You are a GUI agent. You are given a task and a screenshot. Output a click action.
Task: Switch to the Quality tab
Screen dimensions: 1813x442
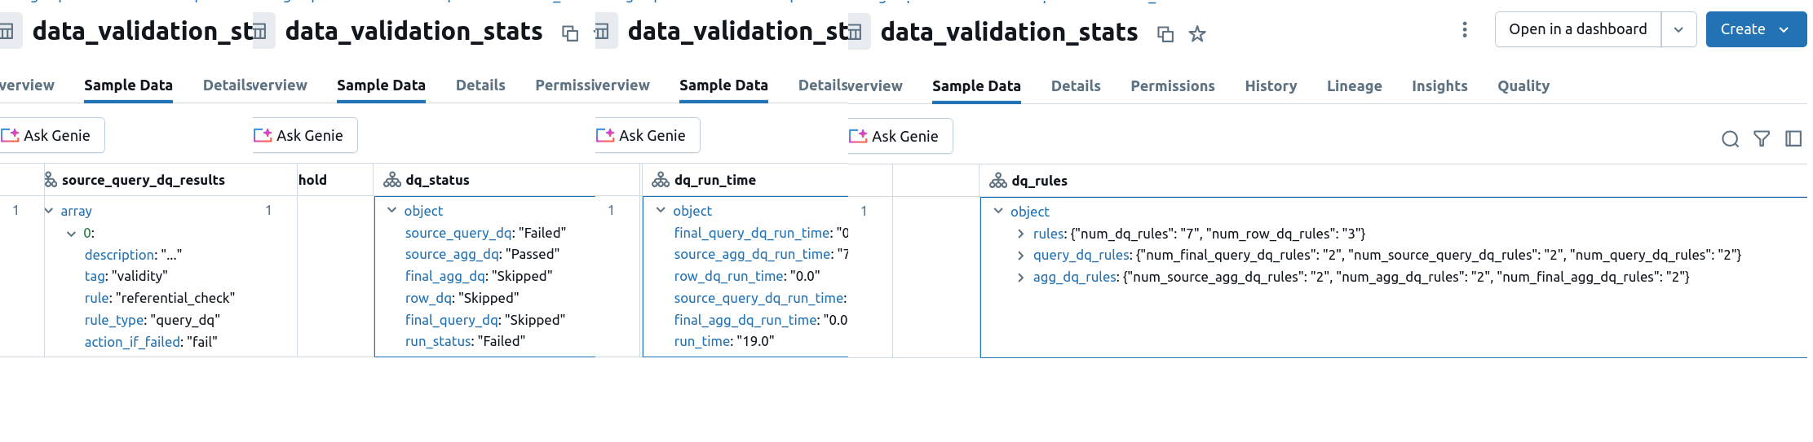point(1523,86)
